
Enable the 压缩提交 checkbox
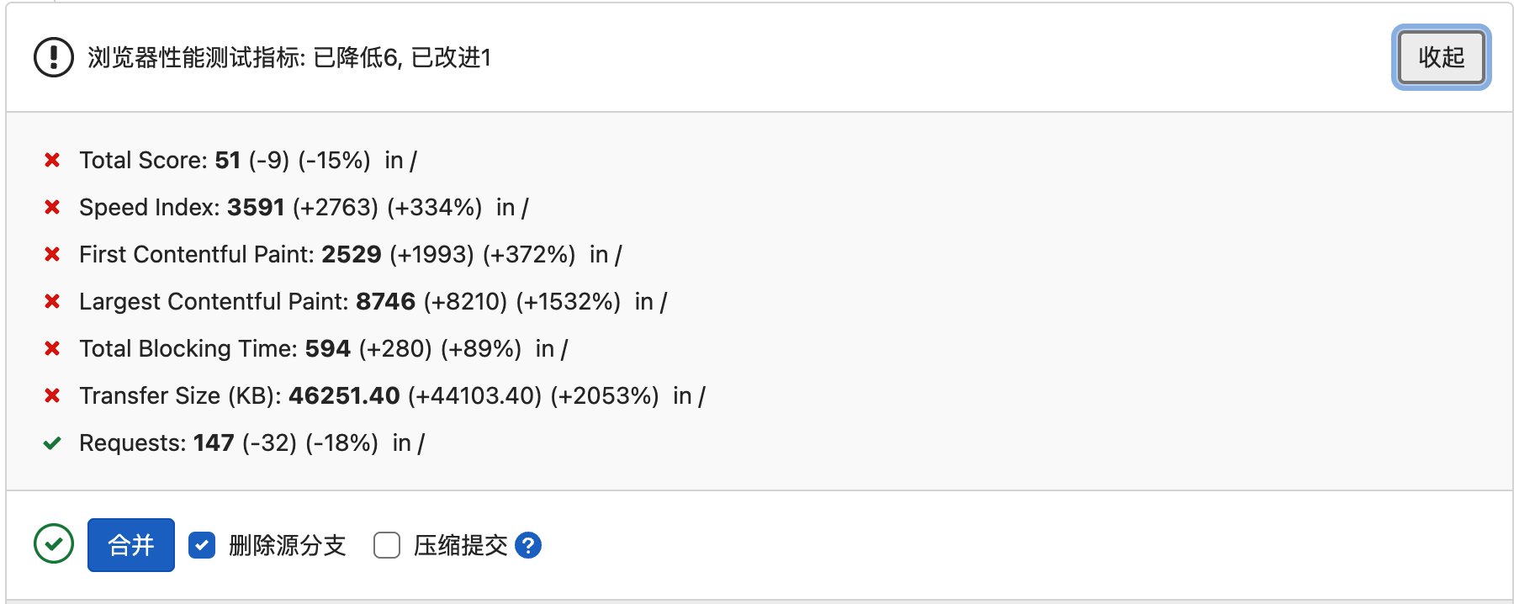click(x=387, y=545)
